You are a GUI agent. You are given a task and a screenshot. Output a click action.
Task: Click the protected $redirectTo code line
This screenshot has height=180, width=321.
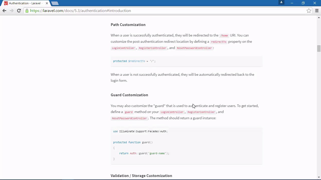pos(134,61)
